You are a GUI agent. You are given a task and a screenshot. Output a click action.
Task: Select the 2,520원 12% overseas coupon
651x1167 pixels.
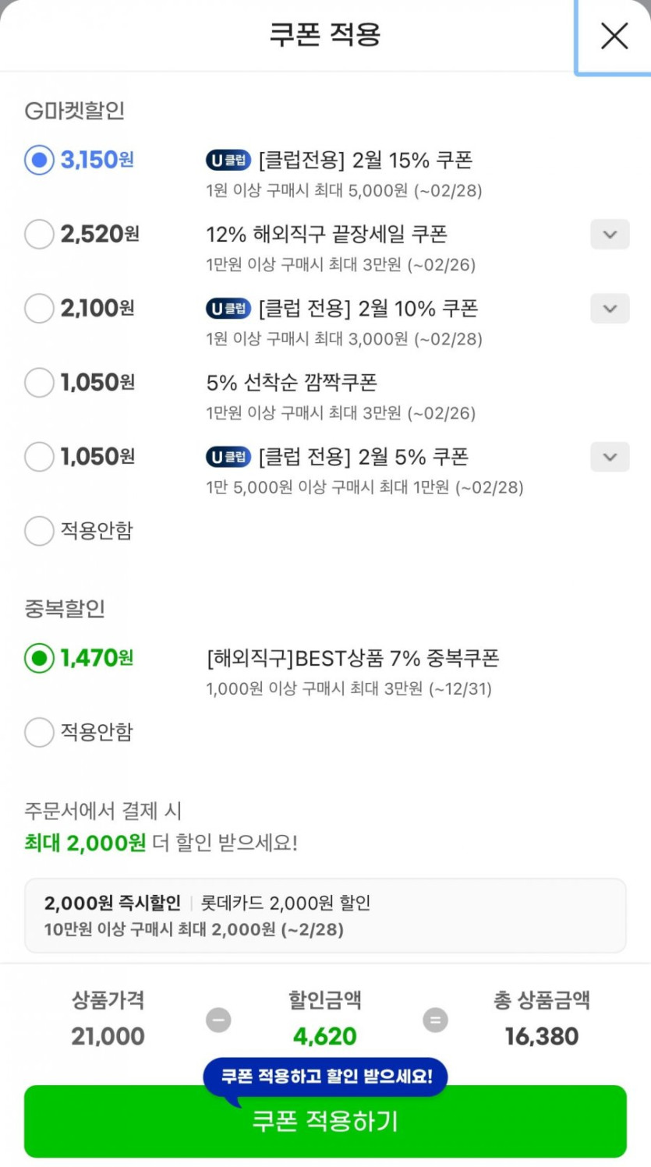pos(39,234)
